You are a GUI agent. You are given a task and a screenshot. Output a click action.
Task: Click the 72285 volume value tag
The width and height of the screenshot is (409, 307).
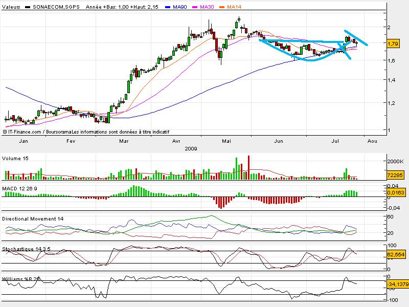395,176
